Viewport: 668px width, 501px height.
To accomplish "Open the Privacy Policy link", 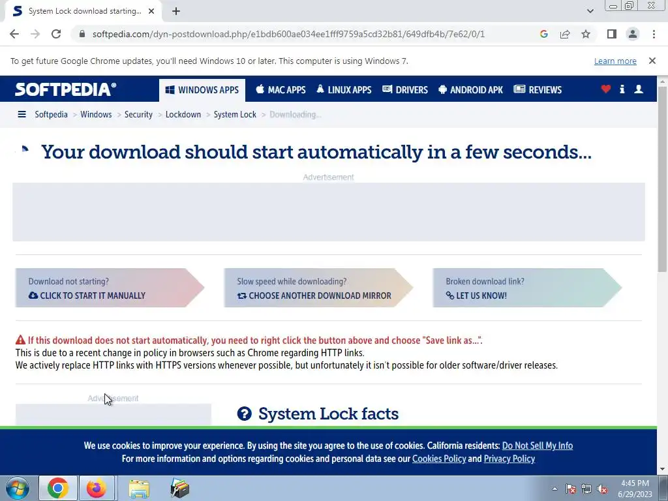I will [509, 459].
